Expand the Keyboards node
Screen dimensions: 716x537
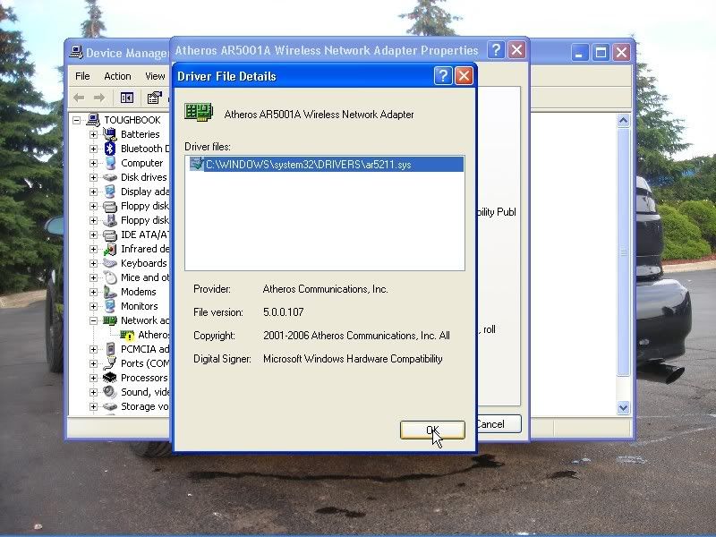(x=93, y=263)
